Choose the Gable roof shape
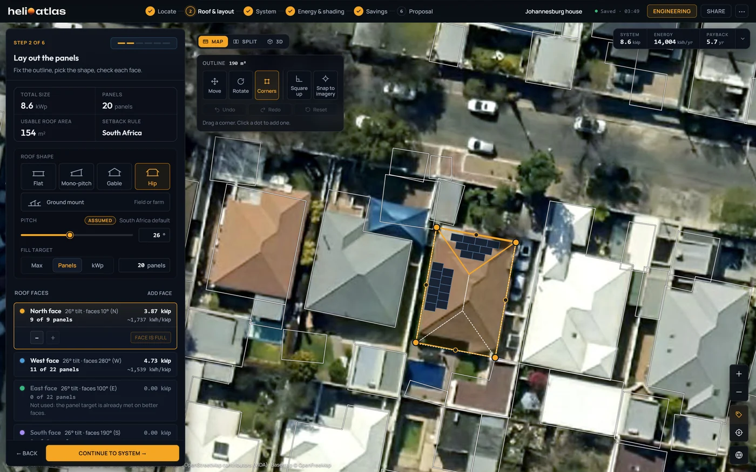 tap(114, 176)
